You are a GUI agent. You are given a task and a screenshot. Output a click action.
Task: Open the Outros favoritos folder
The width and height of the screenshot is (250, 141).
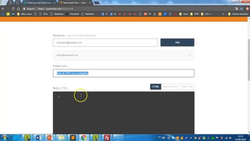(x=238, y=14)
